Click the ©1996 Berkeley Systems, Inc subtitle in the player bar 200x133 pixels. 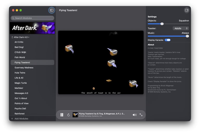[x=90, y=116]
